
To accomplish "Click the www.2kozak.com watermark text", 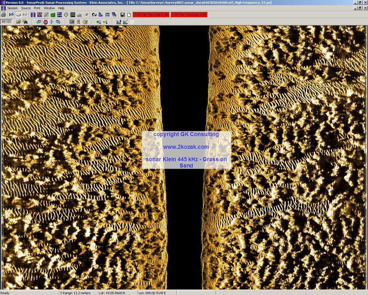I will pyautogui.click(x=186, y=147).
